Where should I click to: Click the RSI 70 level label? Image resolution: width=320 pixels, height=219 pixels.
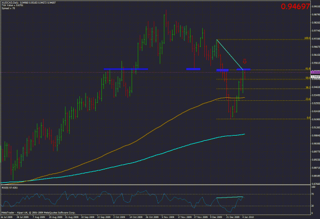(312, 194)
